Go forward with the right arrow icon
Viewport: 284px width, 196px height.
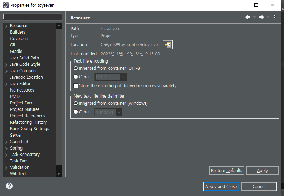[261, 17]
